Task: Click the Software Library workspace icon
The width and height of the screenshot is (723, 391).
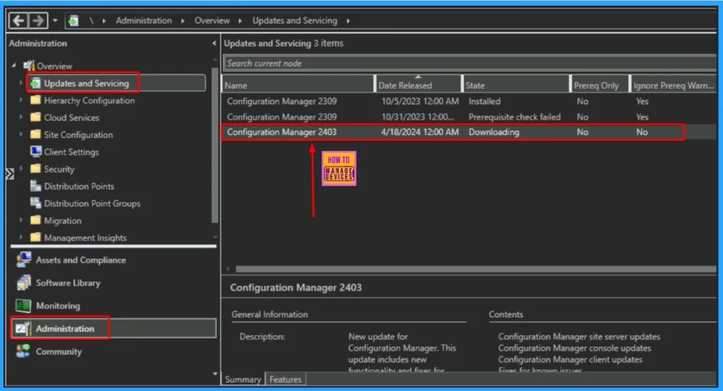Action: (x=23, y=283)
